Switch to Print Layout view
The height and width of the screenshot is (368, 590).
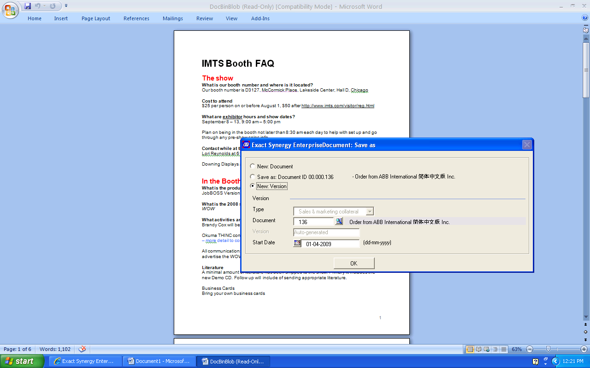point(470,349)
